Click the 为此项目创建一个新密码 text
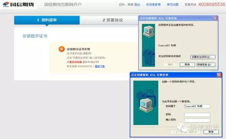The height and width of the screenshot is (139, 226). 176,101
